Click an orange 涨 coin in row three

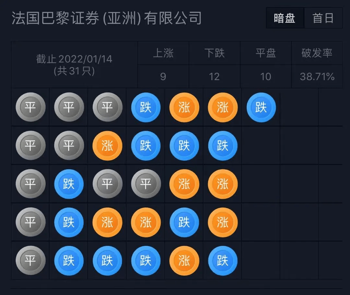click(x=184, y=184)
